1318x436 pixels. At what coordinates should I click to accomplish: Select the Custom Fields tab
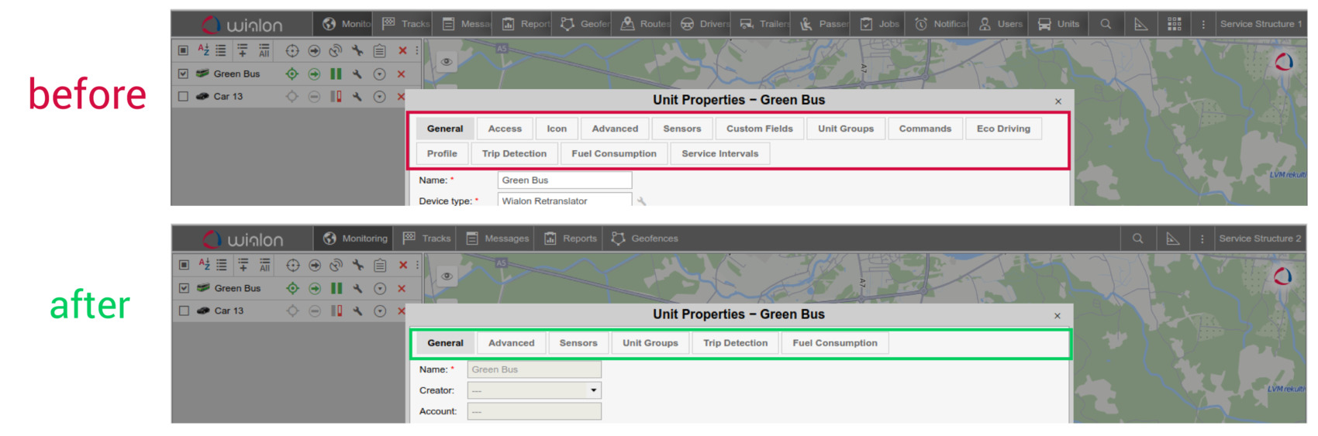click(x=759, y=129)
